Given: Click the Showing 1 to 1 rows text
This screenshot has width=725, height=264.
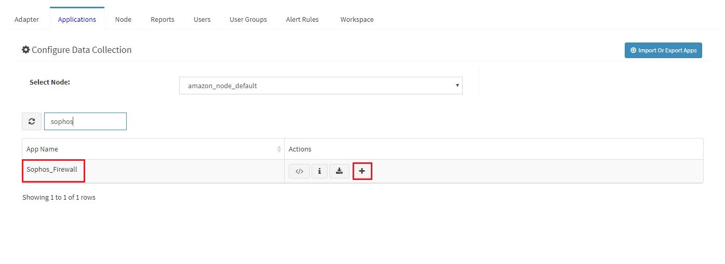Looking at the screenshot, I should [x=59, y=198].
